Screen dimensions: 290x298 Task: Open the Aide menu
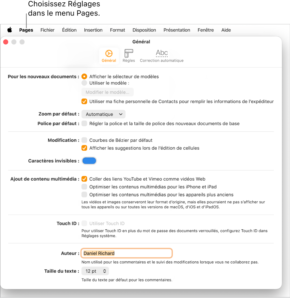point(226,30)
